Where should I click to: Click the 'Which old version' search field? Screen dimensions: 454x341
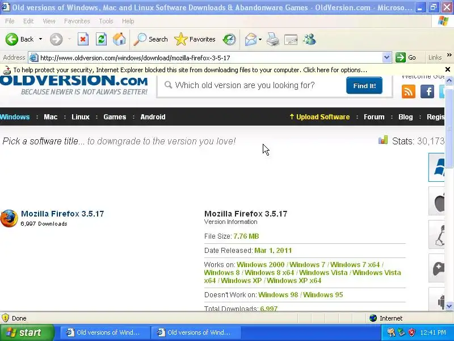(250, 85)
